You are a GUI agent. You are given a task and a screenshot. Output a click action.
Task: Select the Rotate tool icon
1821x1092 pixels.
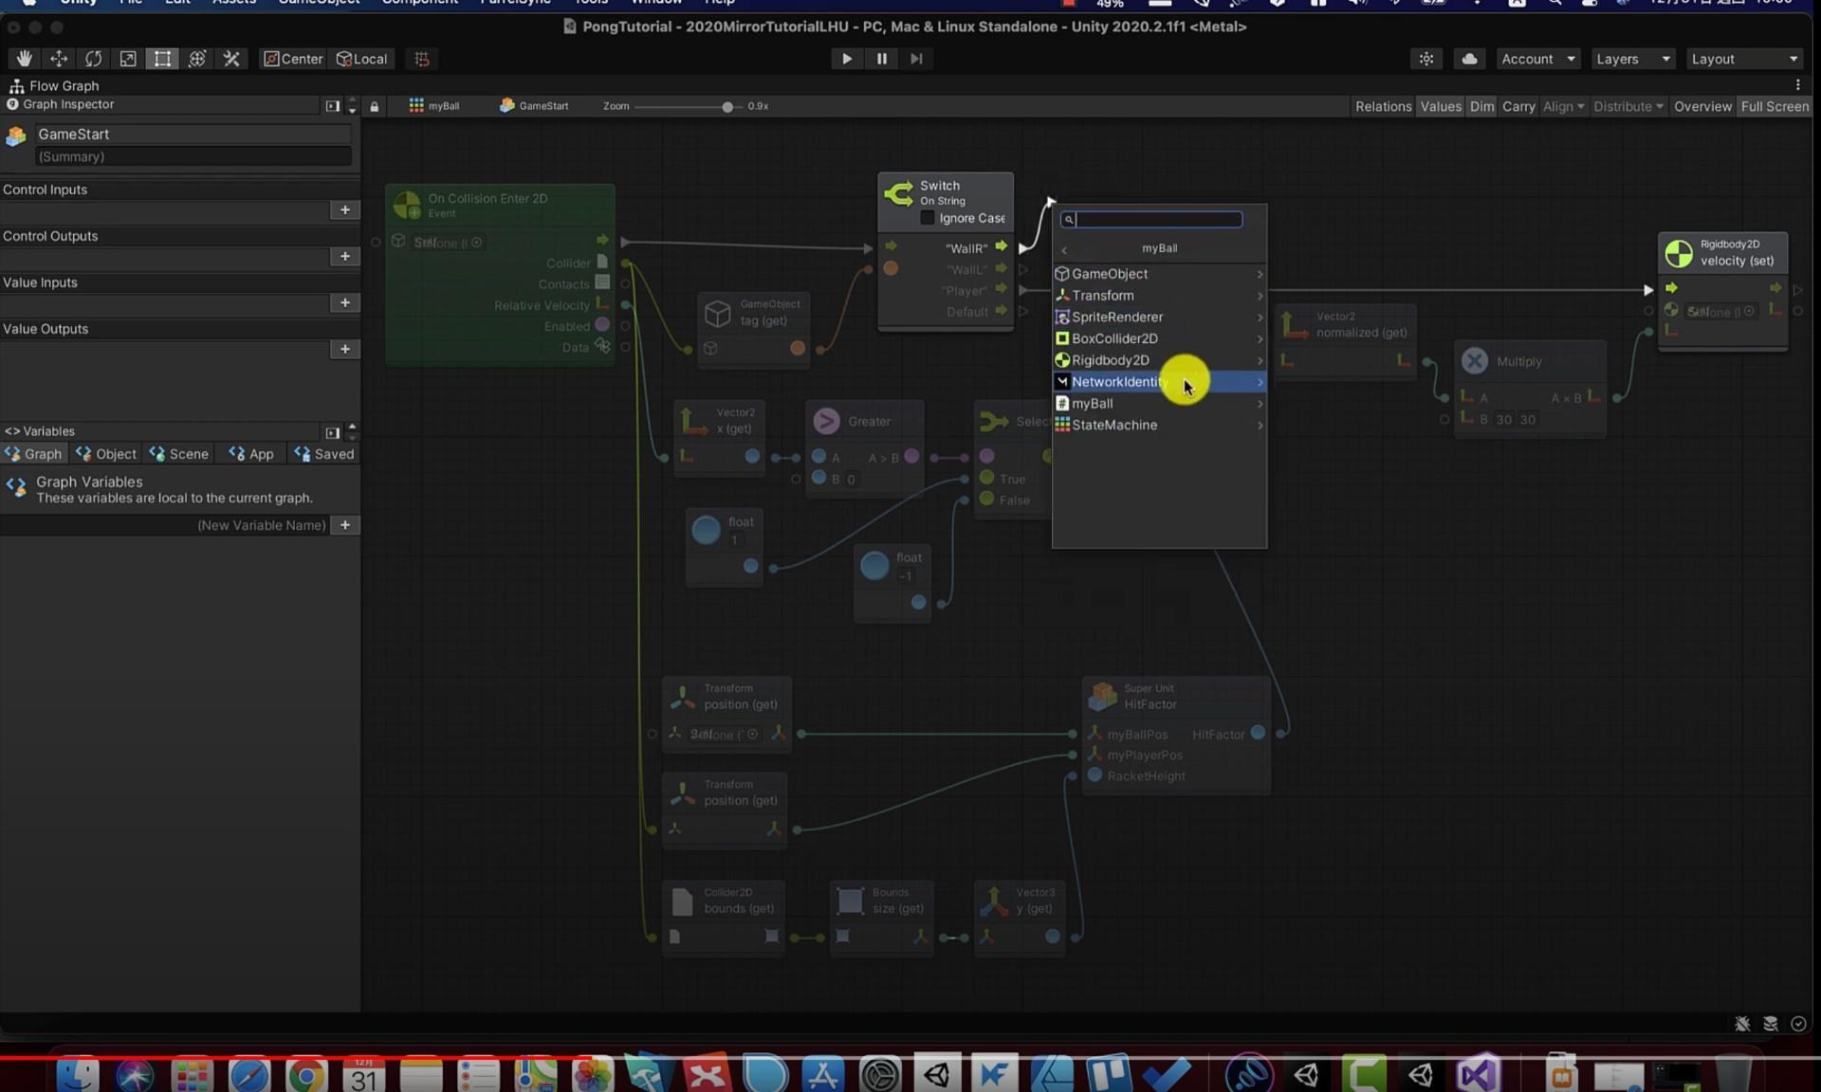(93, 59)
